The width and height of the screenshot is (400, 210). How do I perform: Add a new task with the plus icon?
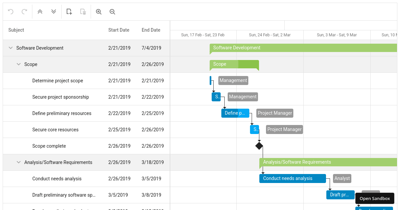click(69, 12)
